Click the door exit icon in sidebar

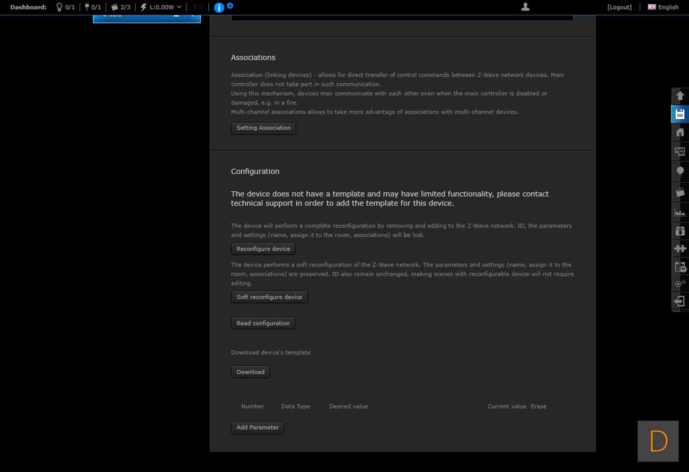point(680,301)
